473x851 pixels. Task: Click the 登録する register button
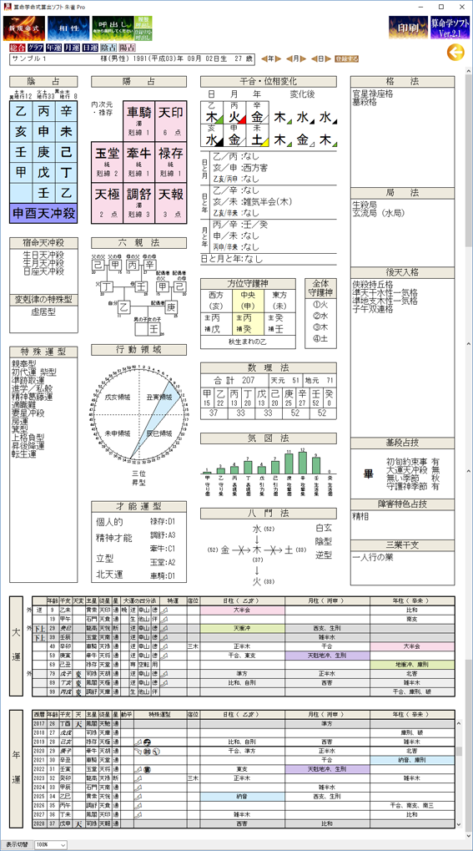point(346,58)
